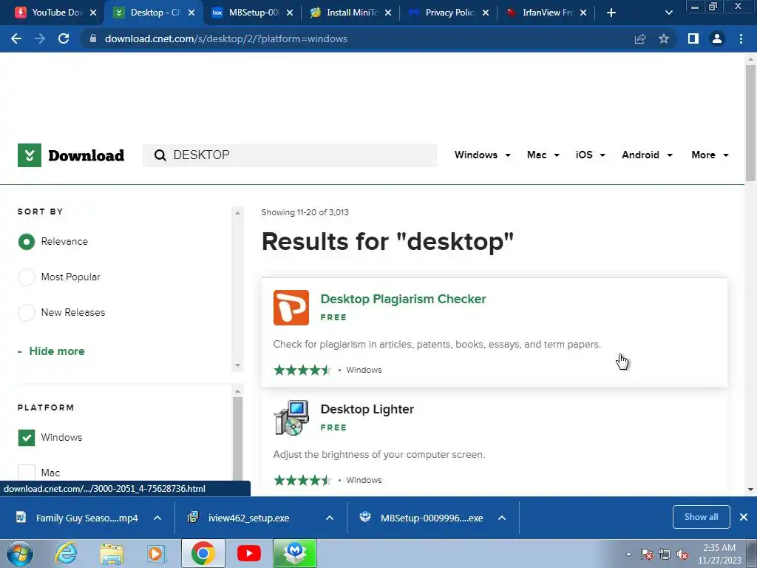
Task: Open File Explorer from the taskbar
Action: [112, 553]
